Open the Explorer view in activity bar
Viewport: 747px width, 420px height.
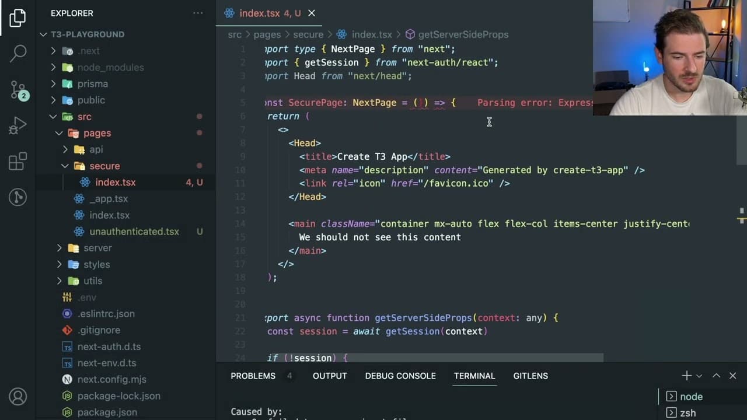click(18, 17)
